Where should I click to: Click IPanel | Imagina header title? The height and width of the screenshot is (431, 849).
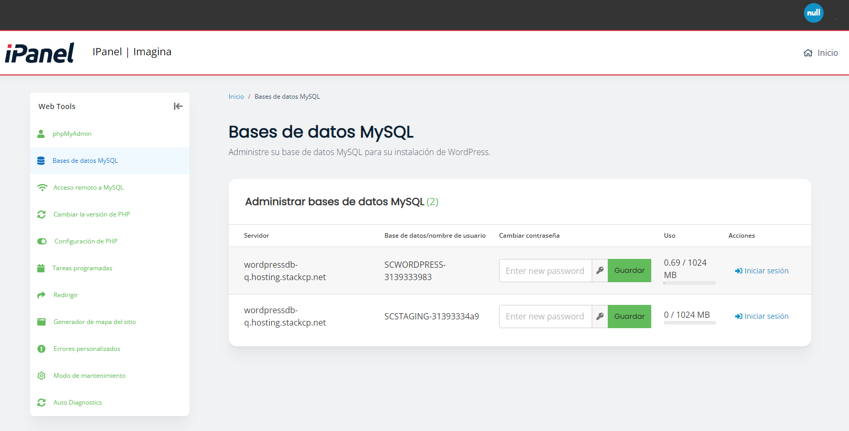[132, 52]
